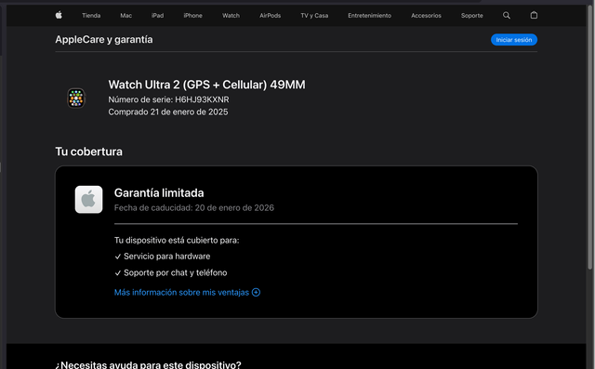Click Tu dispositivo está cubierto para text
Image resolution: width=595 pixels, height=369 pixels.
177,241
